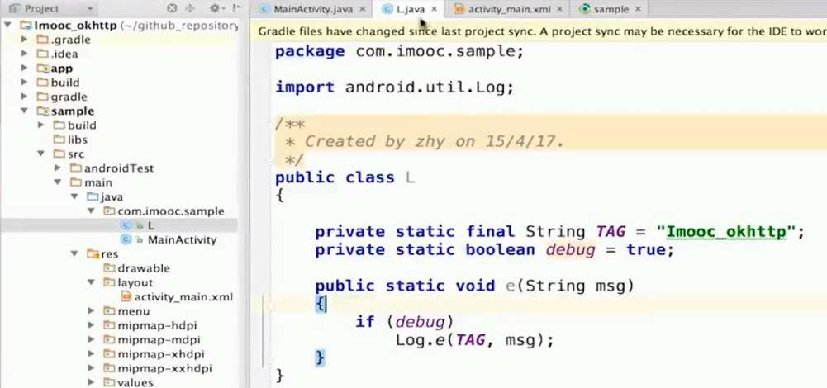Expand the menu resource folder
Screen dimensions: 827x388
point(91,311)
